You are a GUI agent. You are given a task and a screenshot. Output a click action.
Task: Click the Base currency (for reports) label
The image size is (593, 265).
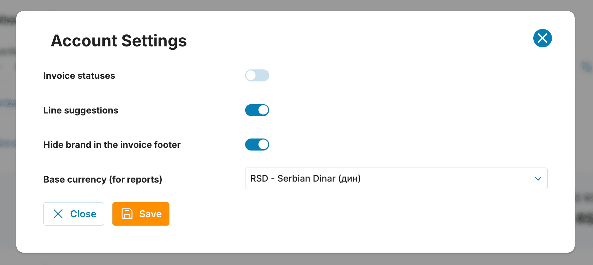[x=103, y=180]
